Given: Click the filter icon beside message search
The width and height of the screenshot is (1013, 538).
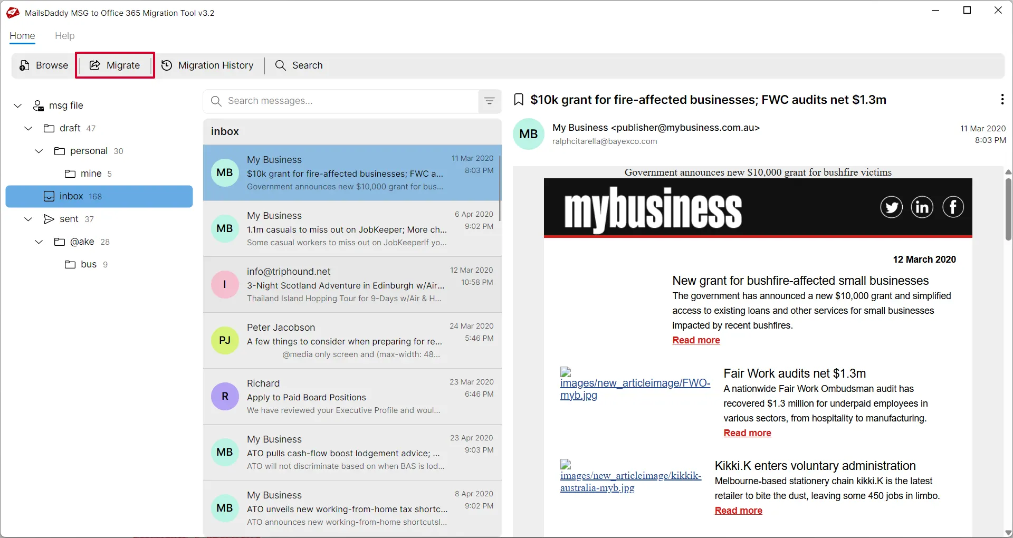Looking at the screenshot, I should (489, 101).
